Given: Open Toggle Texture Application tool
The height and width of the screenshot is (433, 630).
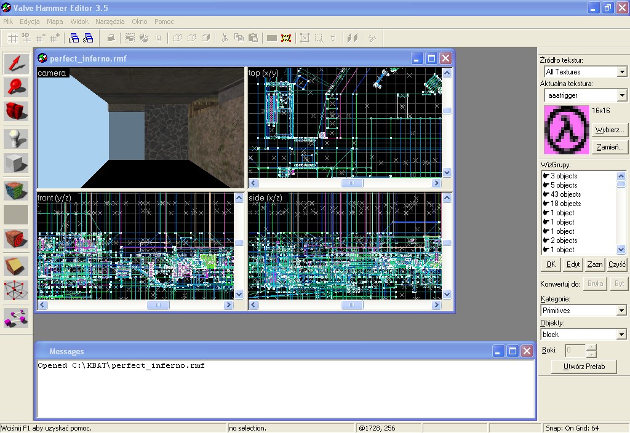Looking at the screenshot, I should (16, 191).
